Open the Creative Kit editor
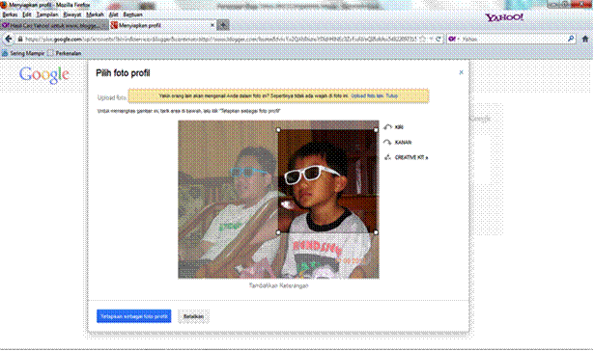 (x=406, y=157)
